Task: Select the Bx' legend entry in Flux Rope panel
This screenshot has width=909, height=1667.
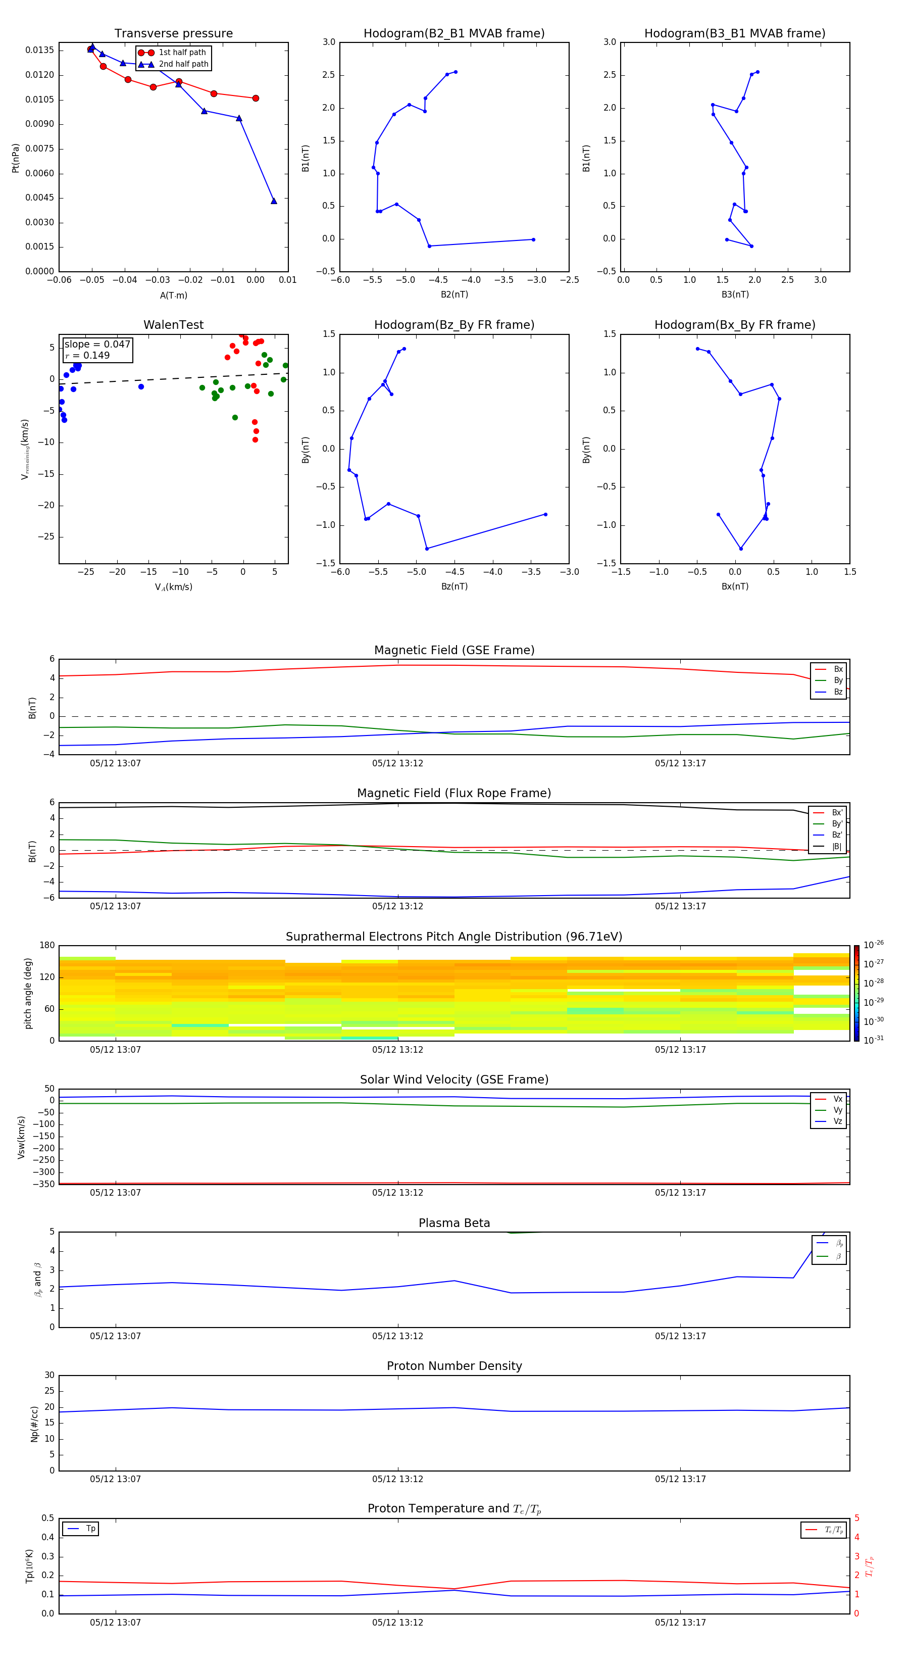Action: (x=828, y=813)
